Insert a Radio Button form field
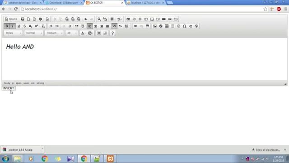The image size is (289, 163). pyautogui.click(x=140, y=19)
